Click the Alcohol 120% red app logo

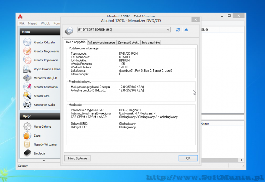pos(20,17)
